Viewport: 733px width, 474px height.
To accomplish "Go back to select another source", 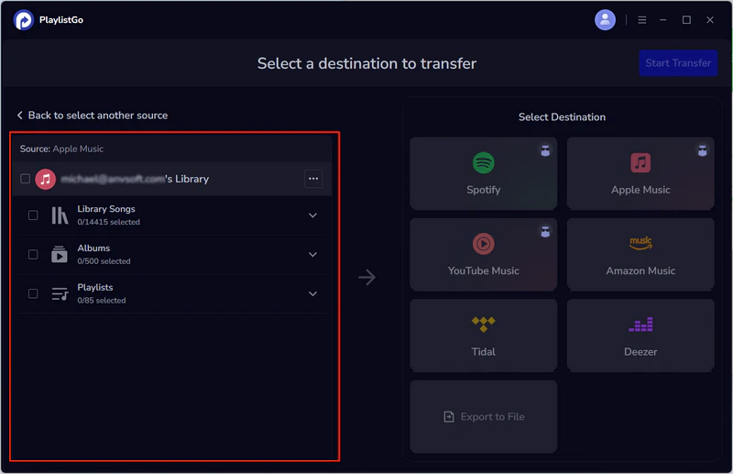I will coord(93,116).
